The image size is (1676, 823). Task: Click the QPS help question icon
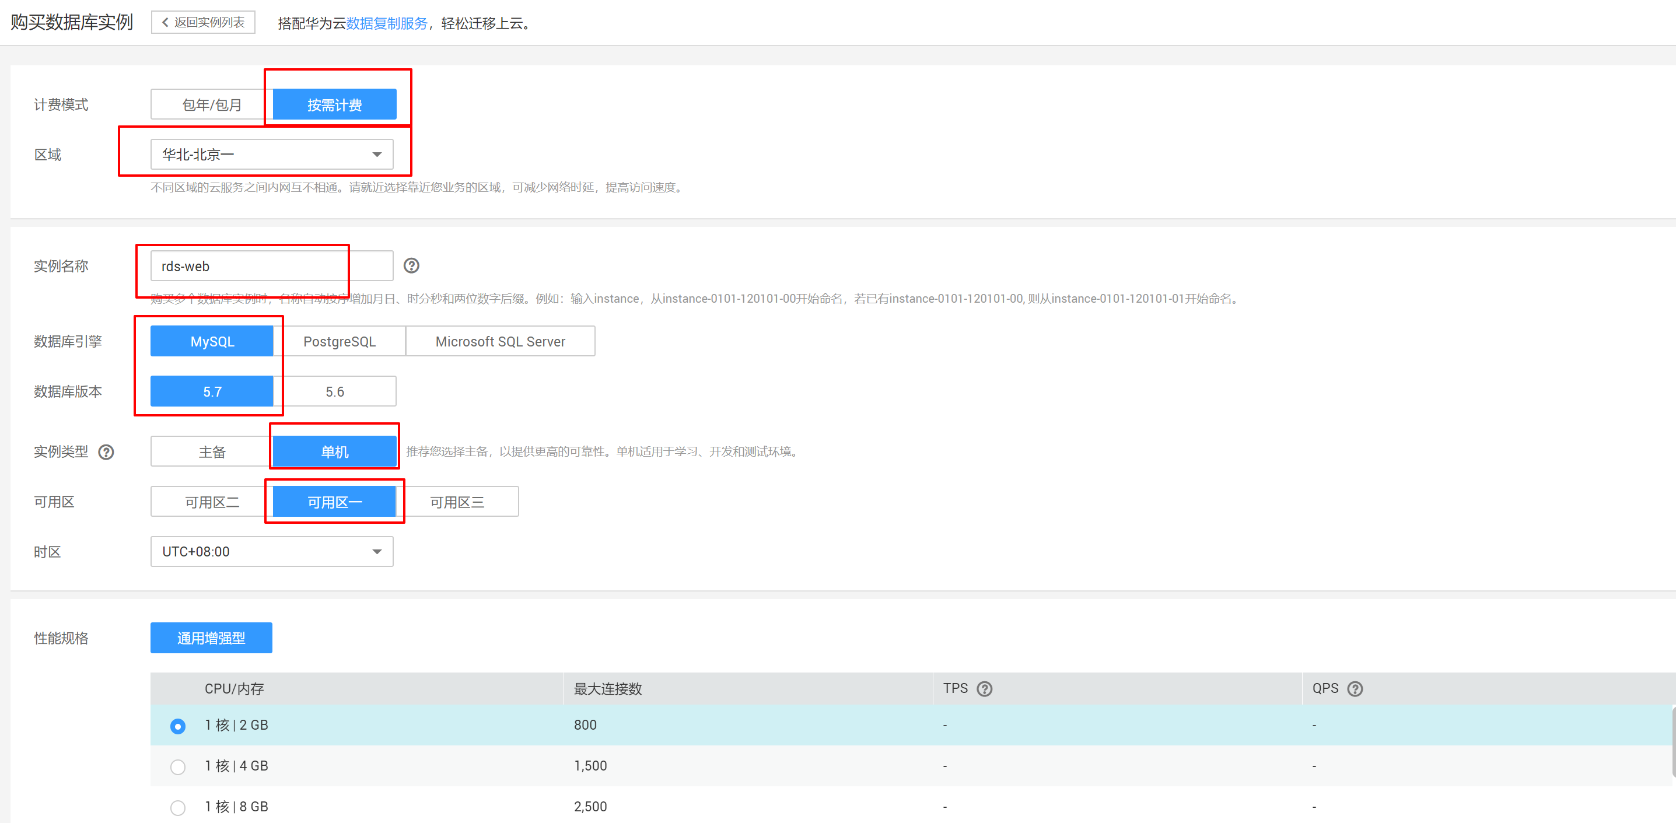pos(1355,689)
